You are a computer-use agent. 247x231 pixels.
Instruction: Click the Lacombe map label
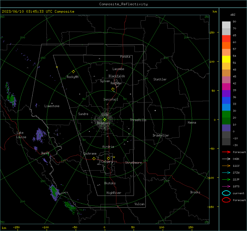tap(118, 69)
